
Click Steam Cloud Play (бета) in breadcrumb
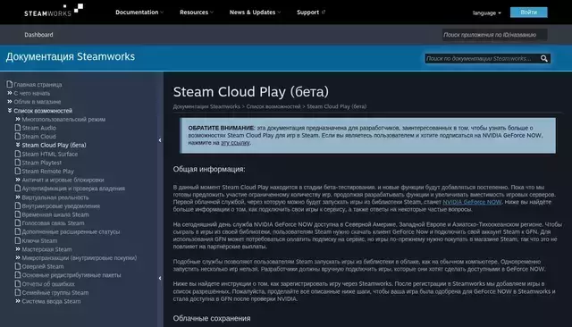(336, 106)
